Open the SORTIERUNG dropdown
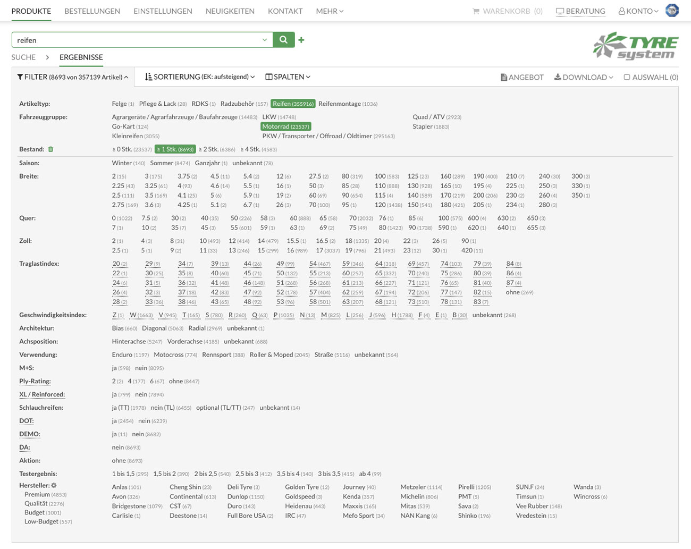 coord(199,77)
